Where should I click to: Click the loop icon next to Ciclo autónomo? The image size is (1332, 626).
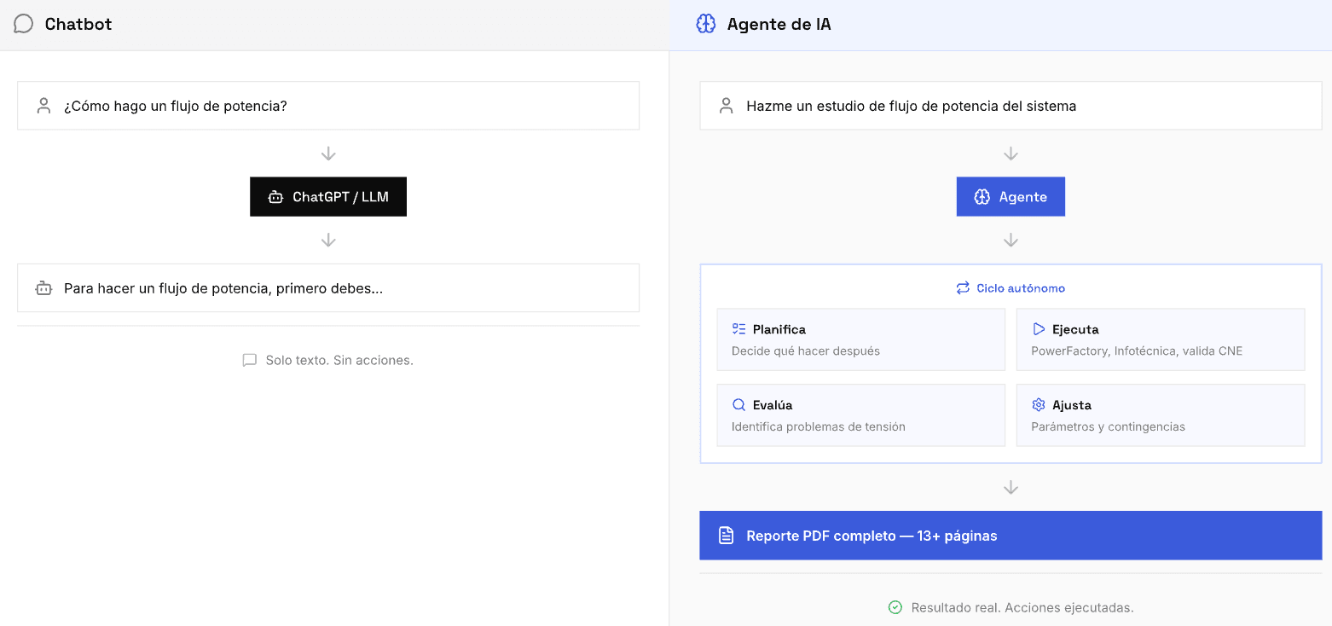click(963, 287)
